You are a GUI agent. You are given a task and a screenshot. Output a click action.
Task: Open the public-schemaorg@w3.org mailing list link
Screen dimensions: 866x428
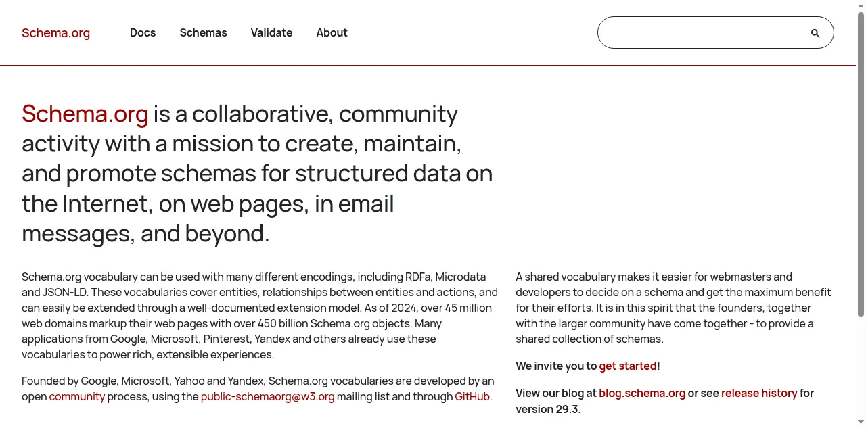coord(267,396)
